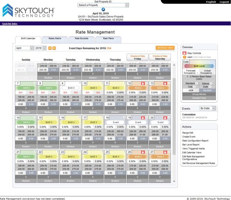Click the Weekend Rate Friday button

tap(138, 57)
